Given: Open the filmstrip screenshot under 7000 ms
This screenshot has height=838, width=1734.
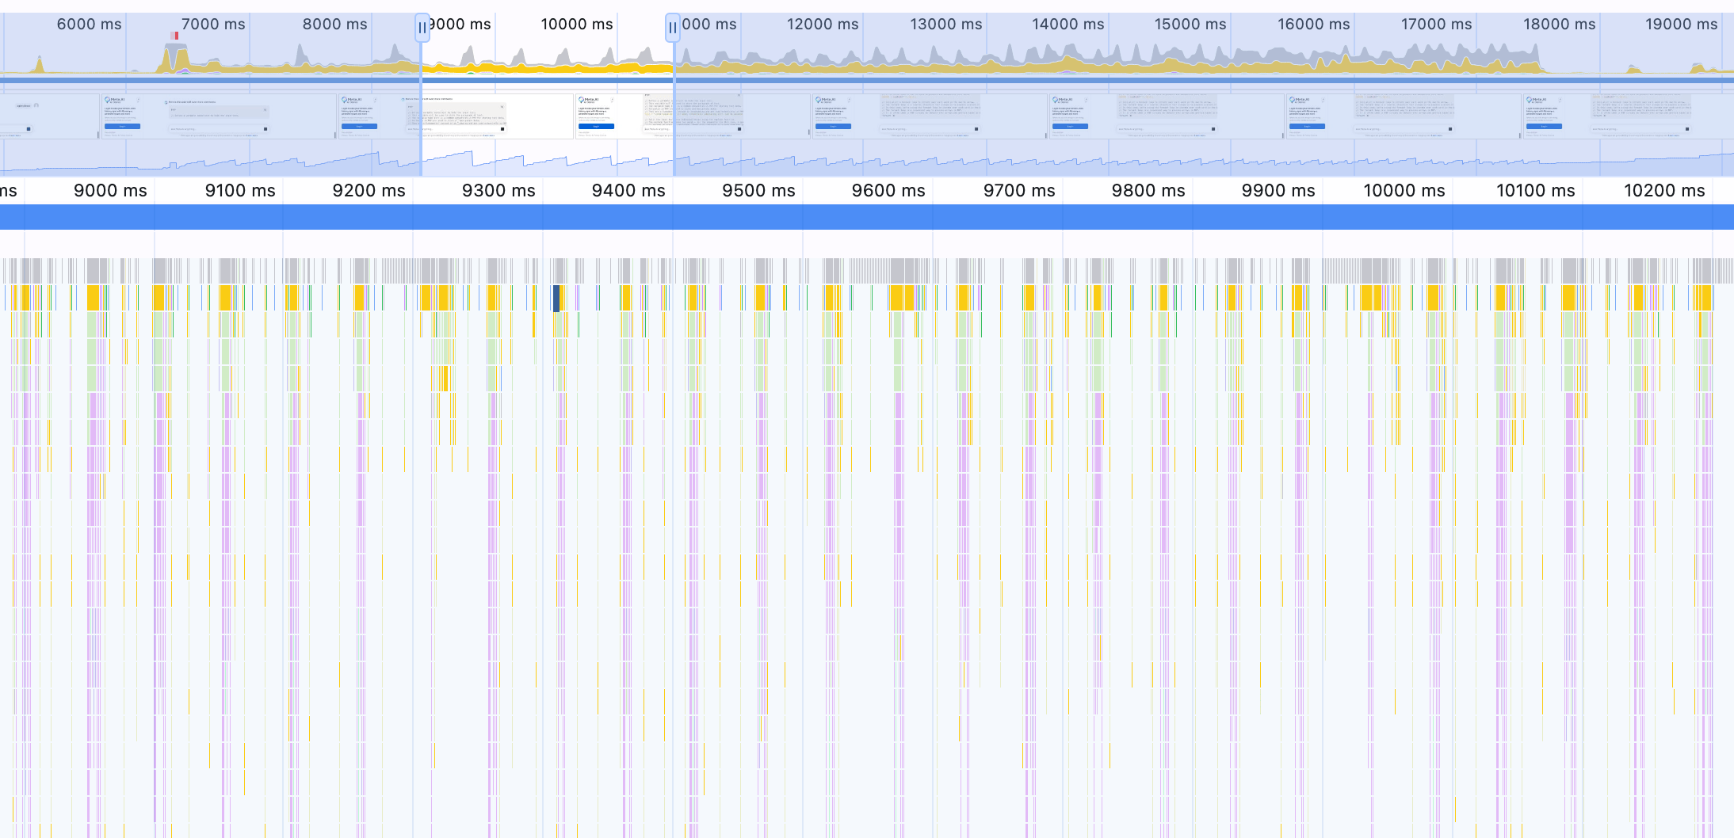Looking at the screenshot, I should pos(219,116).
